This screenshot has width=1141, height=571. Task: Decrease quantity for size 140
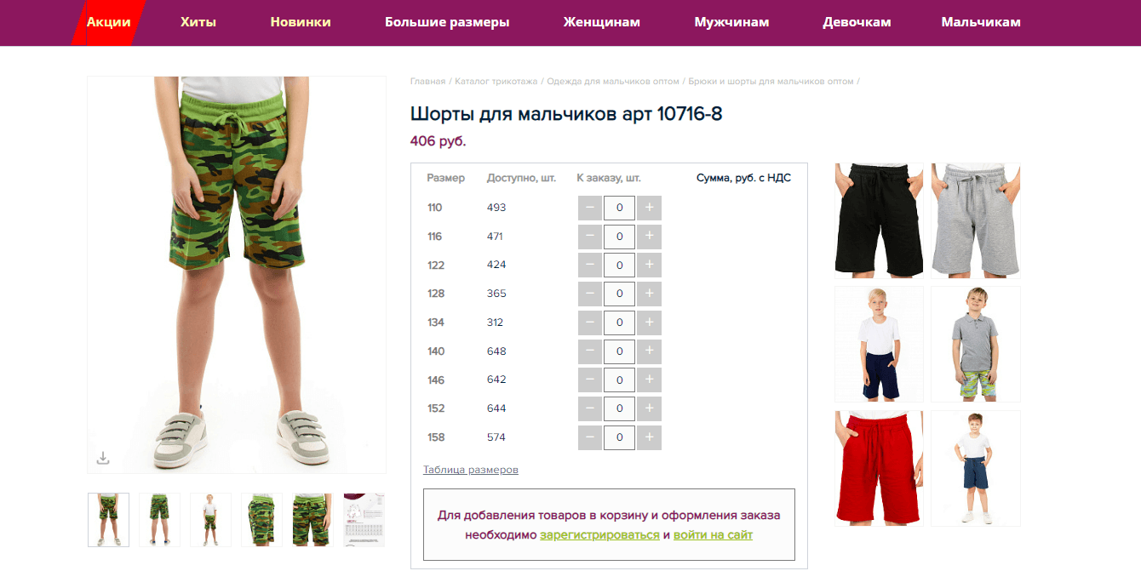(590, 351)
